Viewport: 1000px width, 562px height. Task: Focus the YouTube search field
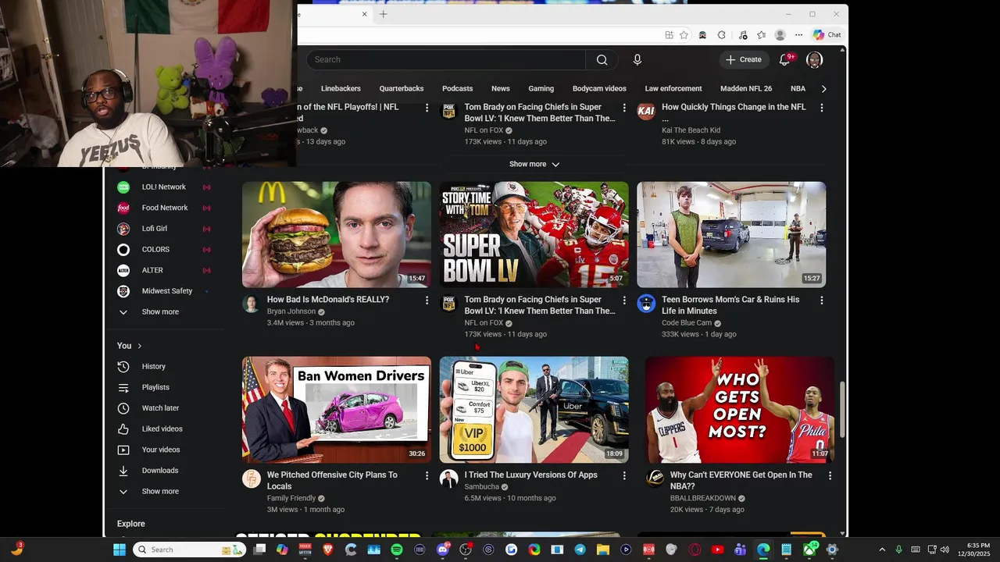tap(446, 59)
